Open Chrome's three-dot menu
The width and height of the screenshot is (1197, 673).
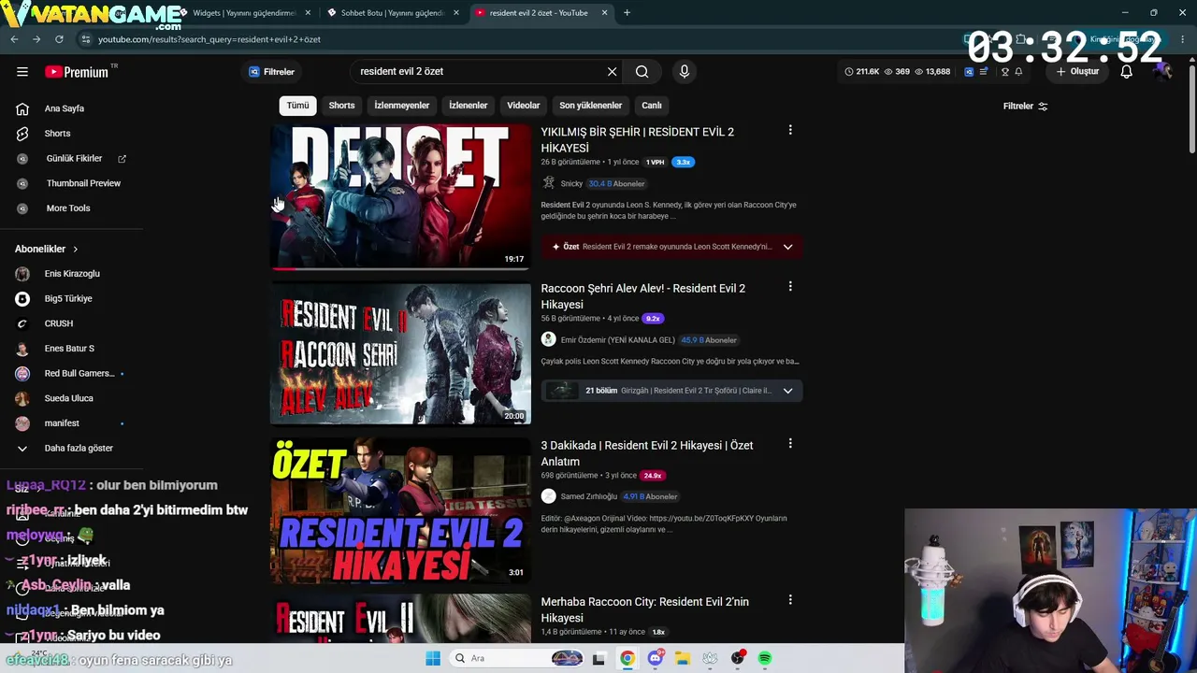pos(1183,39)
